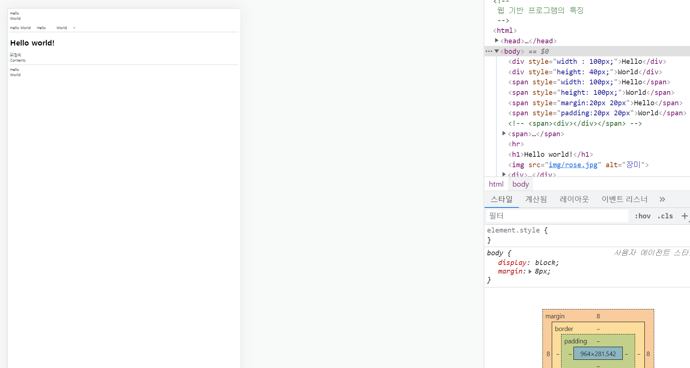Screen dimensions: 690x368
Task: Expand the head element in the DOM tree
Action: [496, 40]
